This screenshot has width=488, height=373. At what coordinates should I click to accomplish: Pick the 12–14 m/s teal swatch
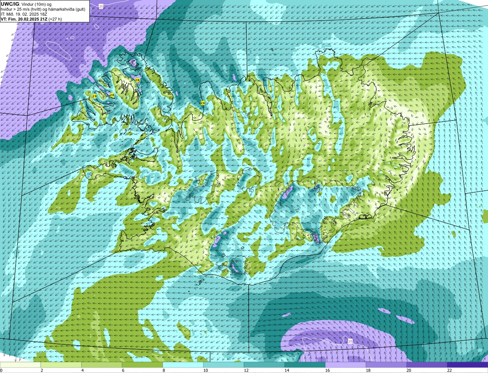point(264,365)
